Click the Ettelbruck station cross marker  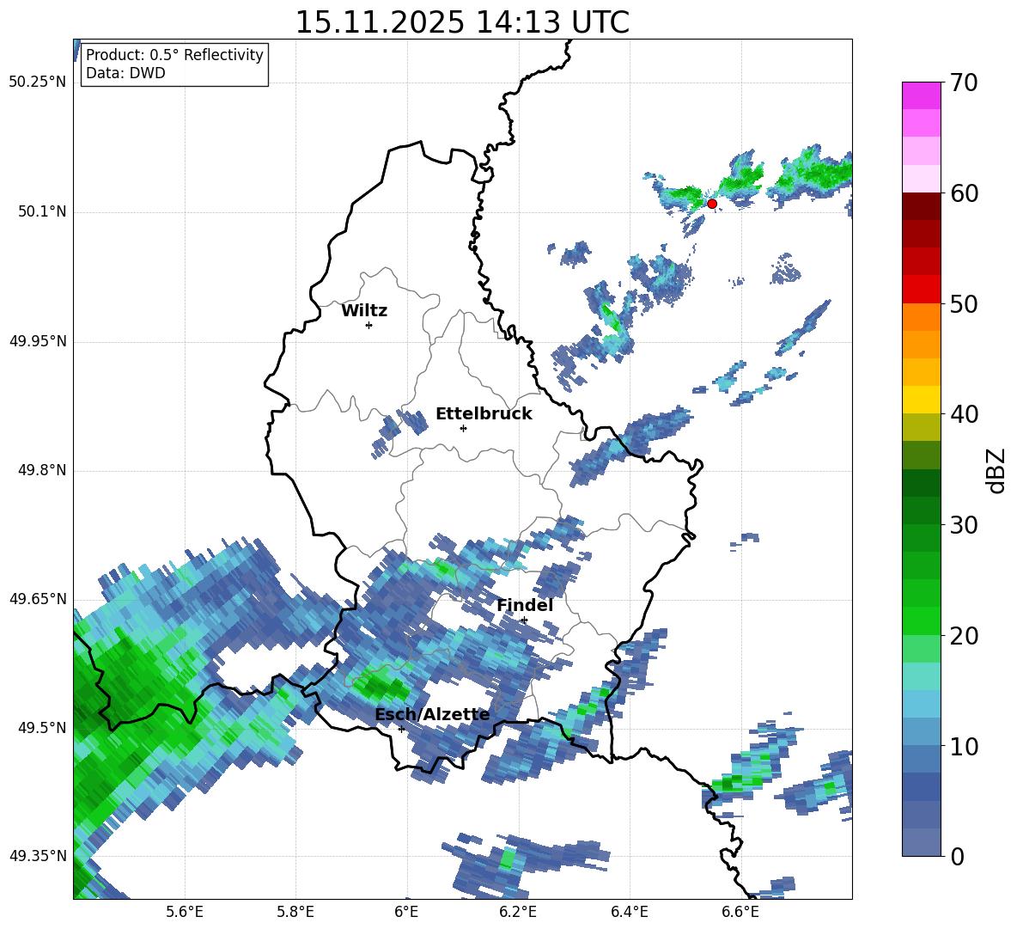pos(463,428)
